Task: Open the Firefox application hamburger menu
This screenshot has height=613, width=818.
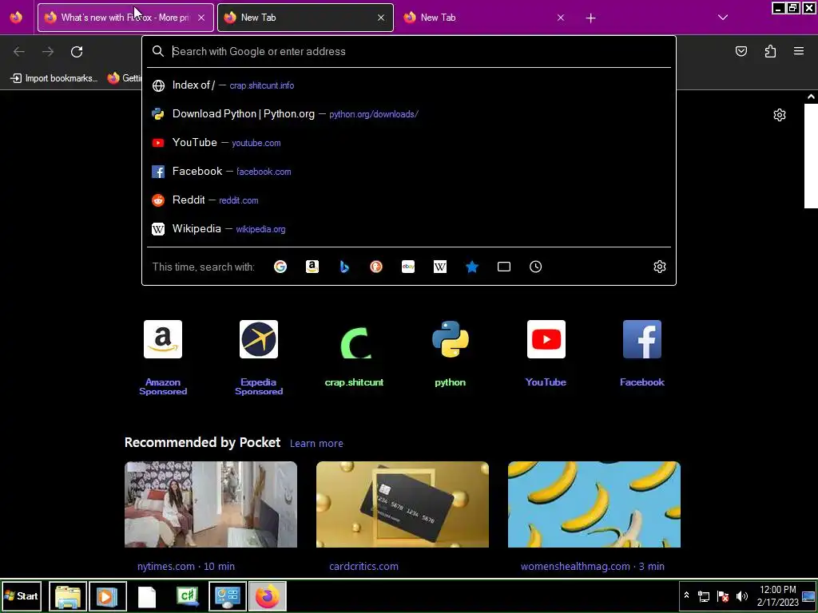Action: point(799,51)
